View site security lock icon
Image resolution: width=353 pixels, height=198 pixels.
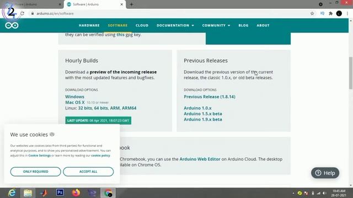tap(33, 13)
